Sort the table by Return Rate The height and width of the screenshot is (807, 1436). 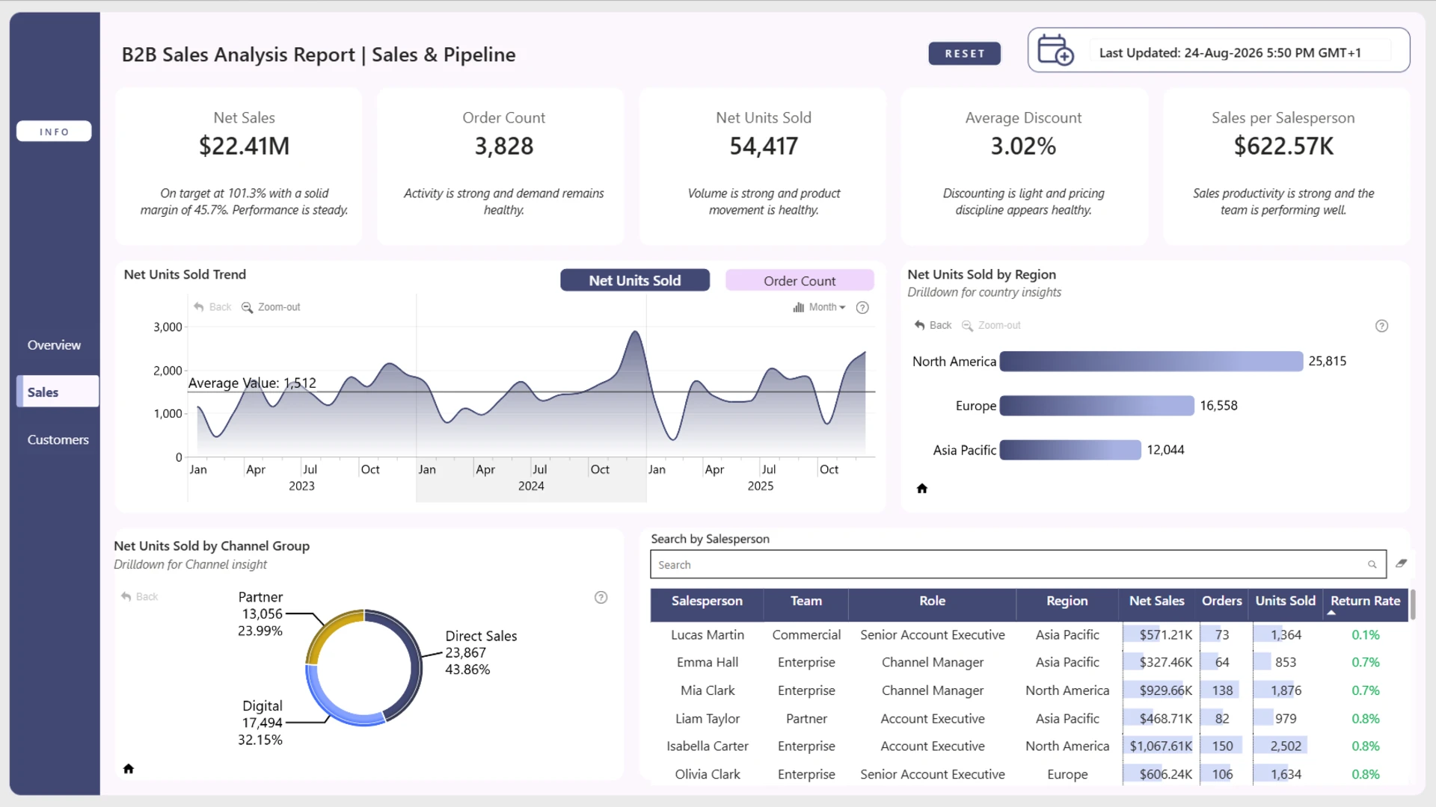pyautogui.click(x=1365, y=601)
